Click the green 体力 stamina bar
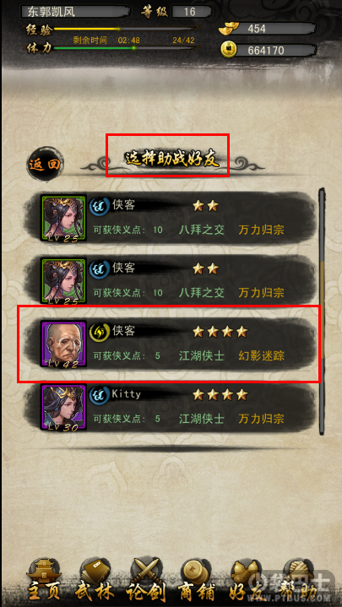 [127, 48]
